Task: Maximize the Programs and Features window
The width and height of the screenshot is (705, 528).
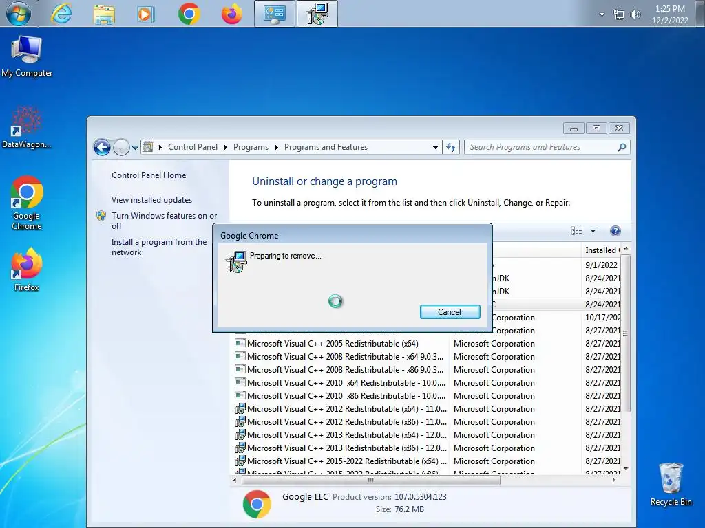Action: point(596,129)
